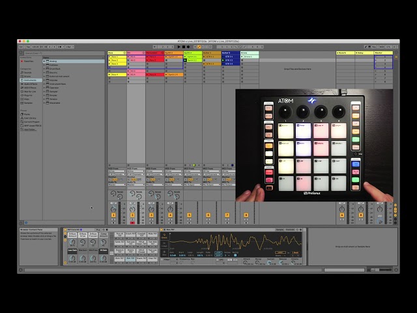The image size is (417, 313).
Task: Launch the Bass 1 clip
Action: tap(109, 57)
